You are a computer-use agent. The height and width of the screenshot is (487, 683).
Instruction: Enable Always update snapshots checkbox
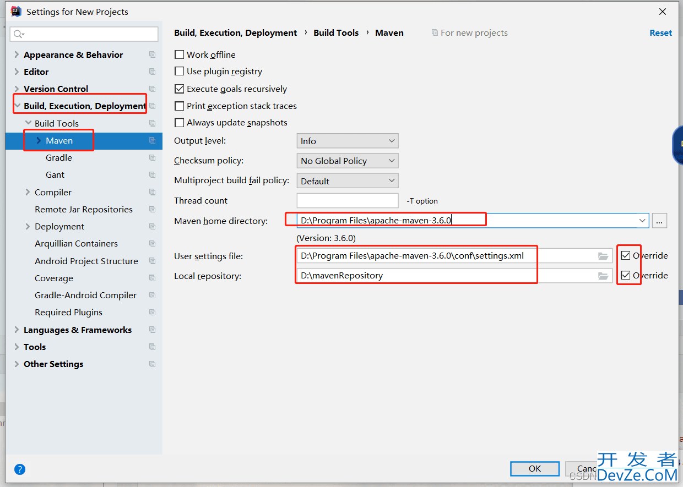(x=179, y=123)
